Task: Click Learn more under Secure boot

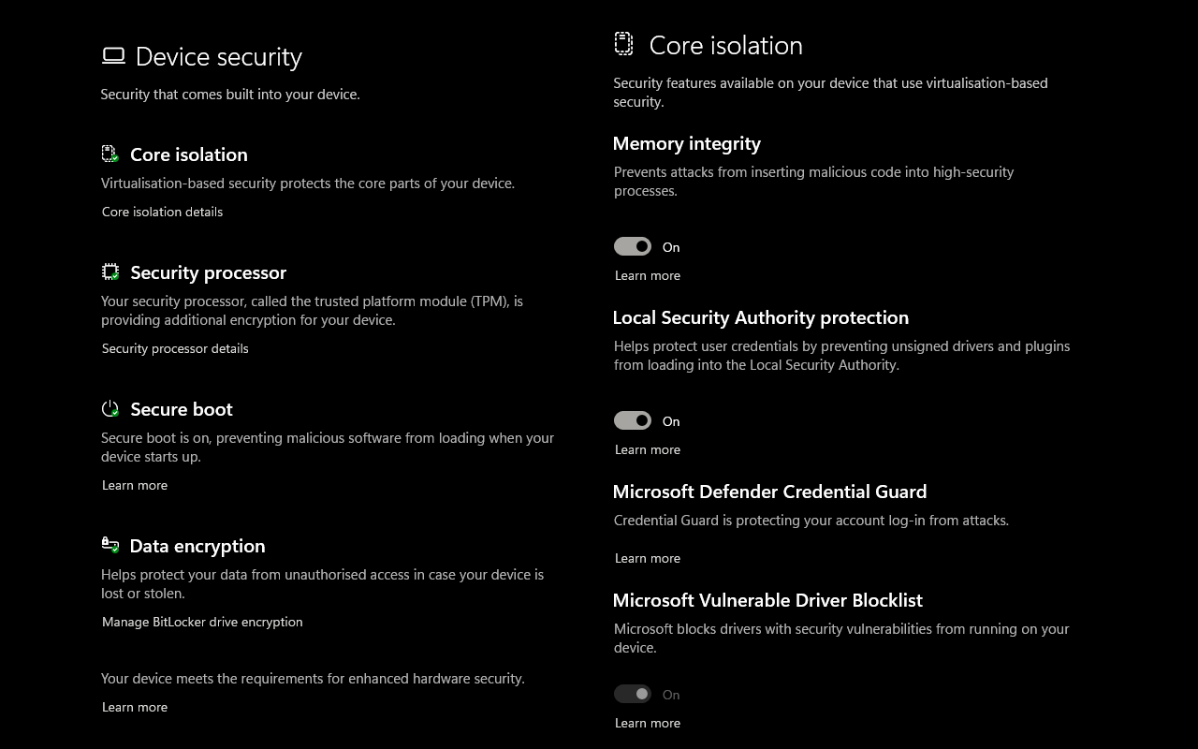Action: (135, 485)
